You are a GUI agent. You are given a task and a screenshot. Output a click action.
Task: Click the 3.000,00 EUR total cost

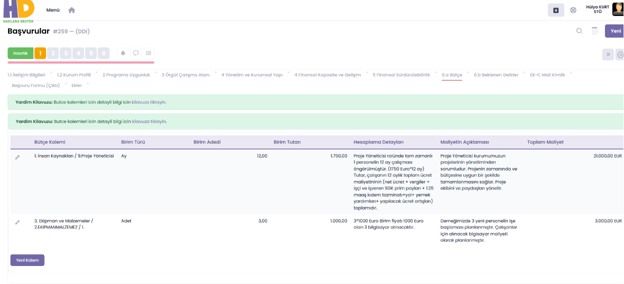coord(608,221)
